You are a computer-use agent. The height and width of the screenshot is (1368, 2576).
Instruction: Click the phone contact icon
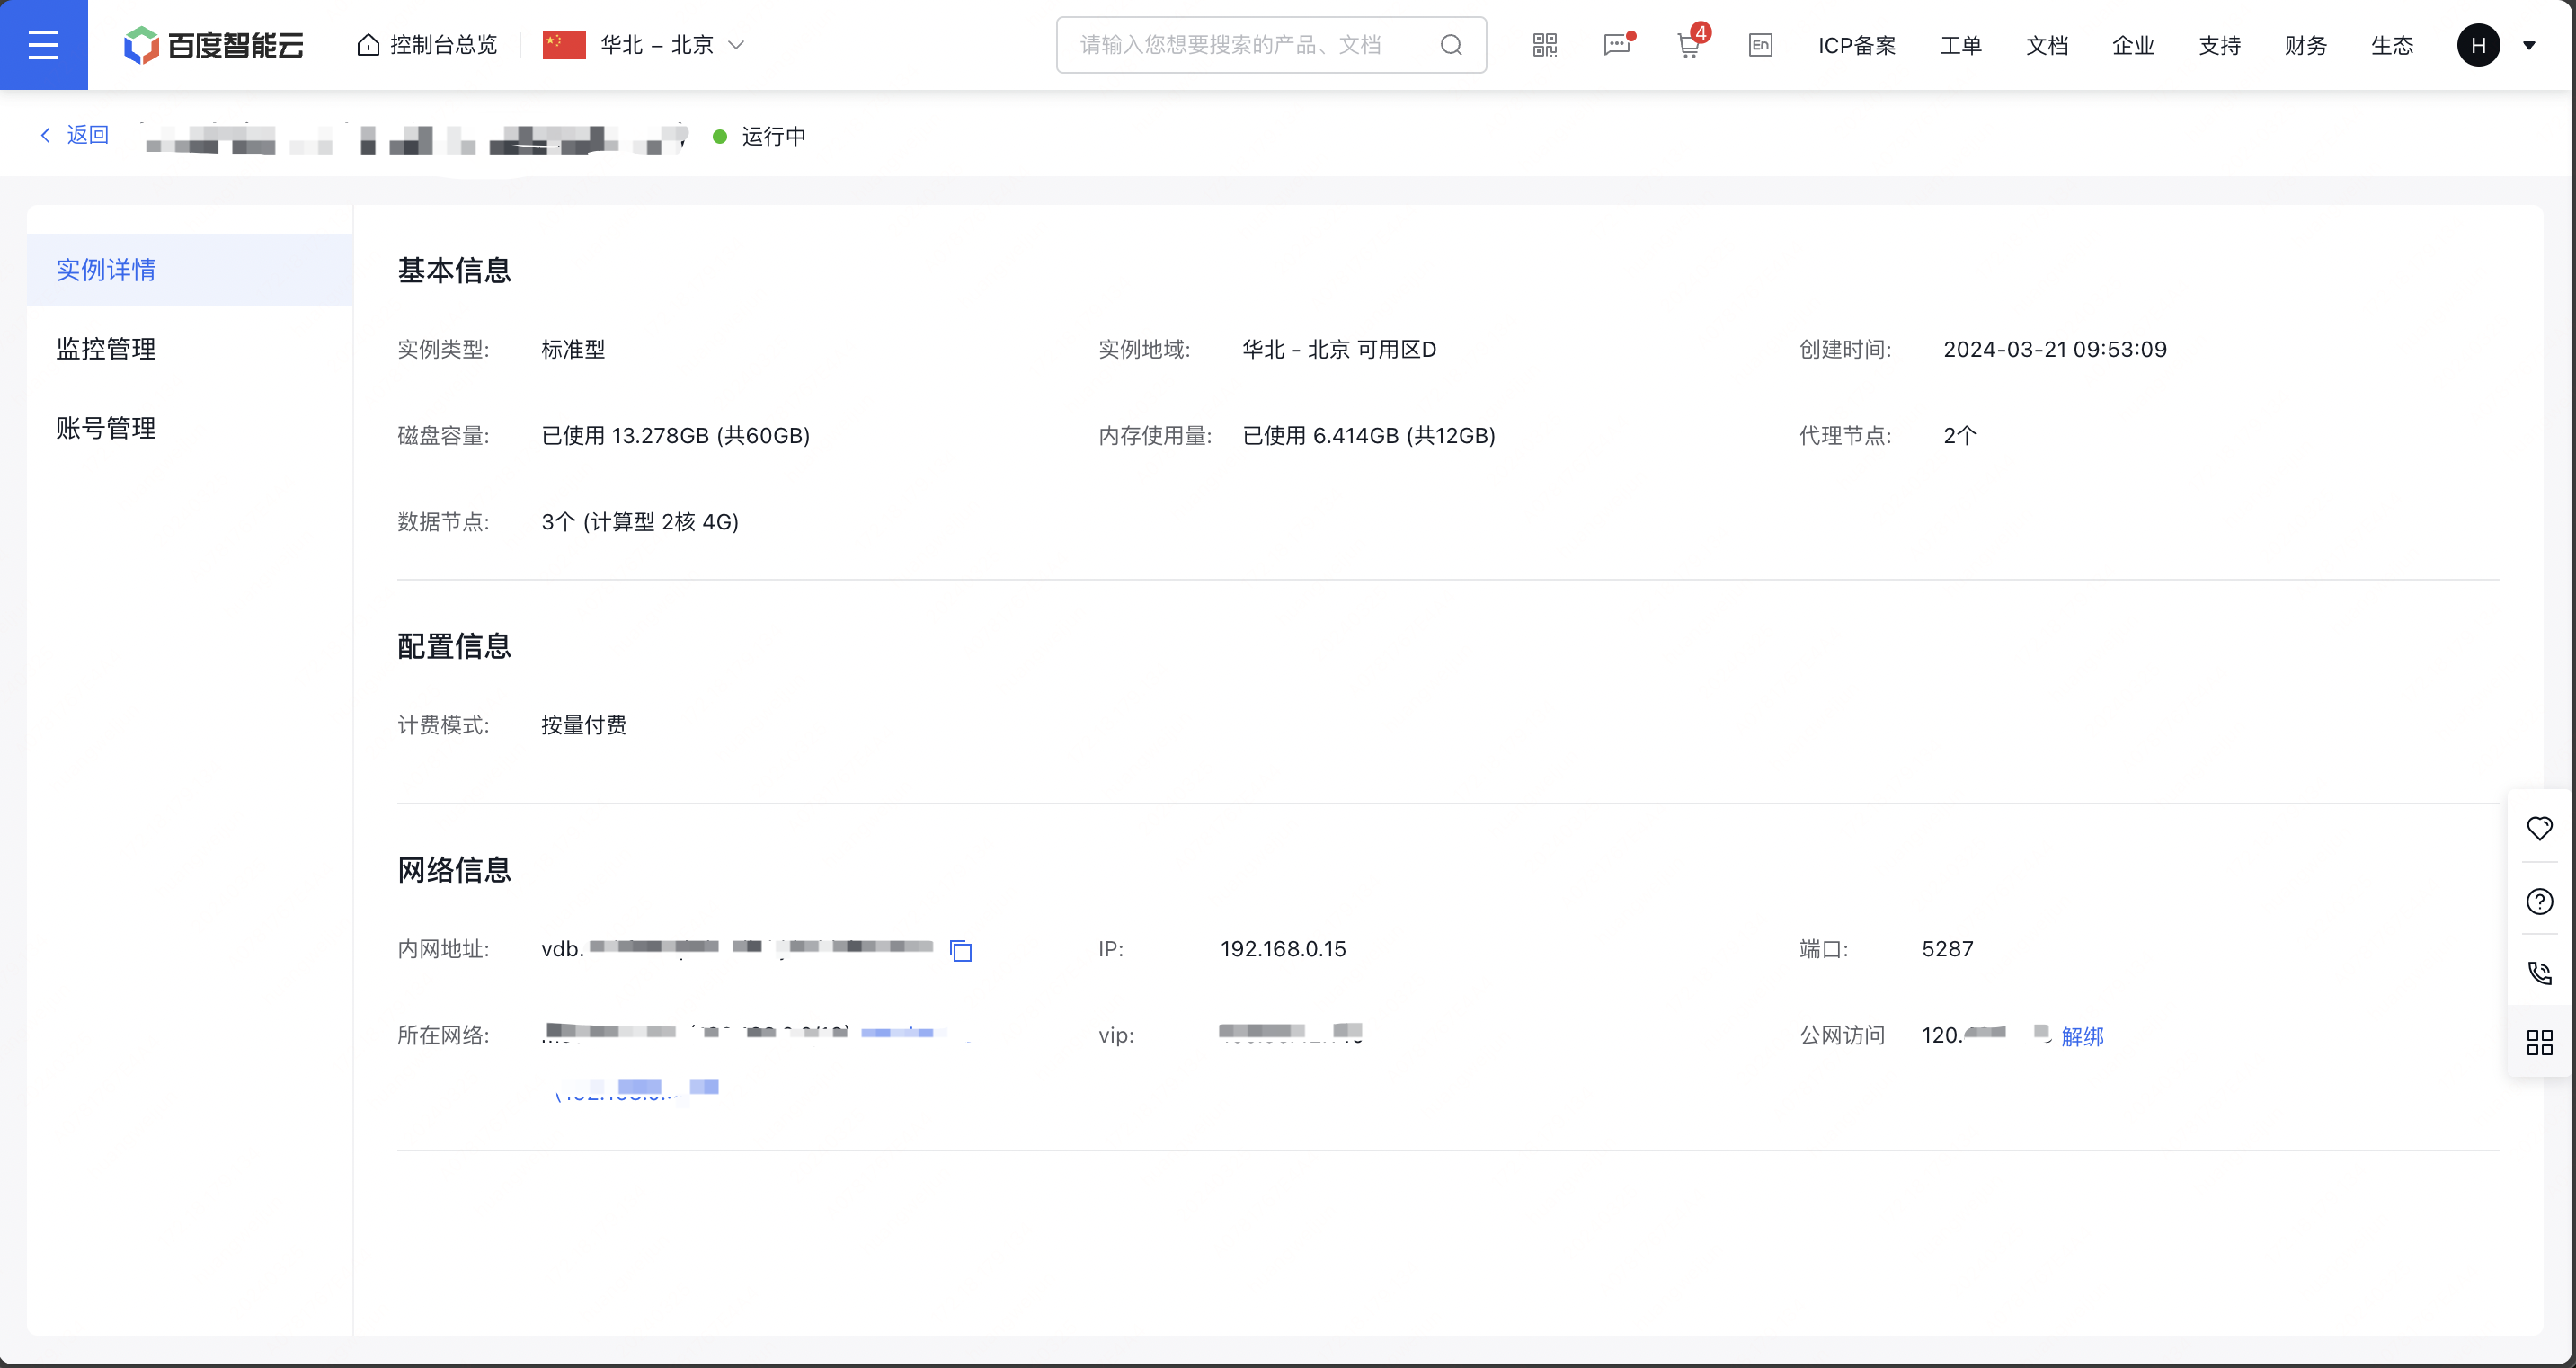pos(2539,972)
